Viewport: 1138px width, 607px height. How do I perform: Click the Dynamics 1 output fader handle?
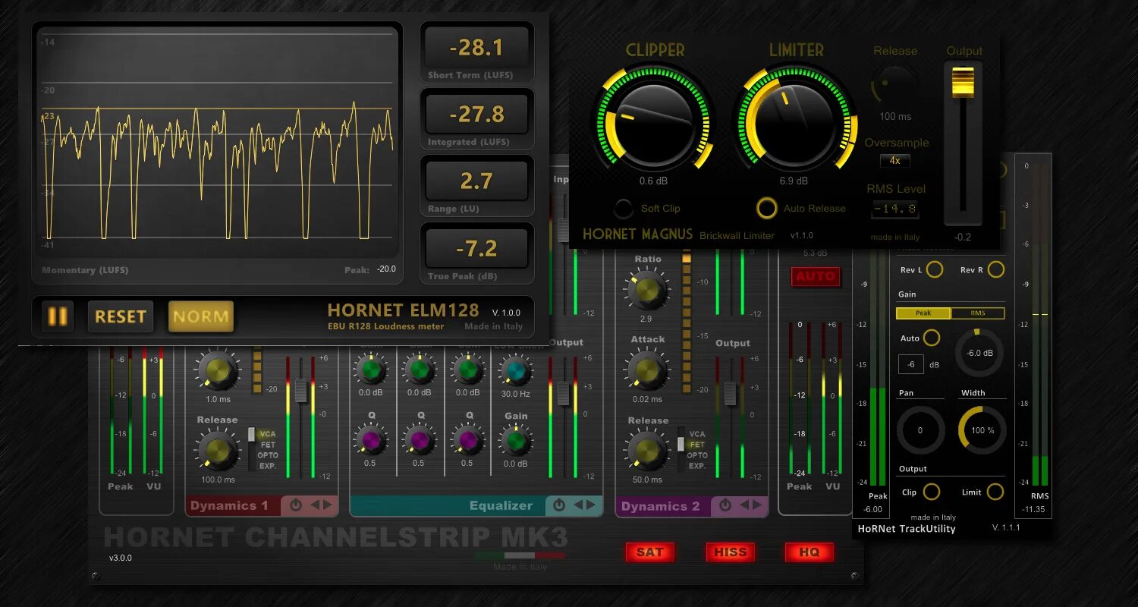(x=300, y=390)
